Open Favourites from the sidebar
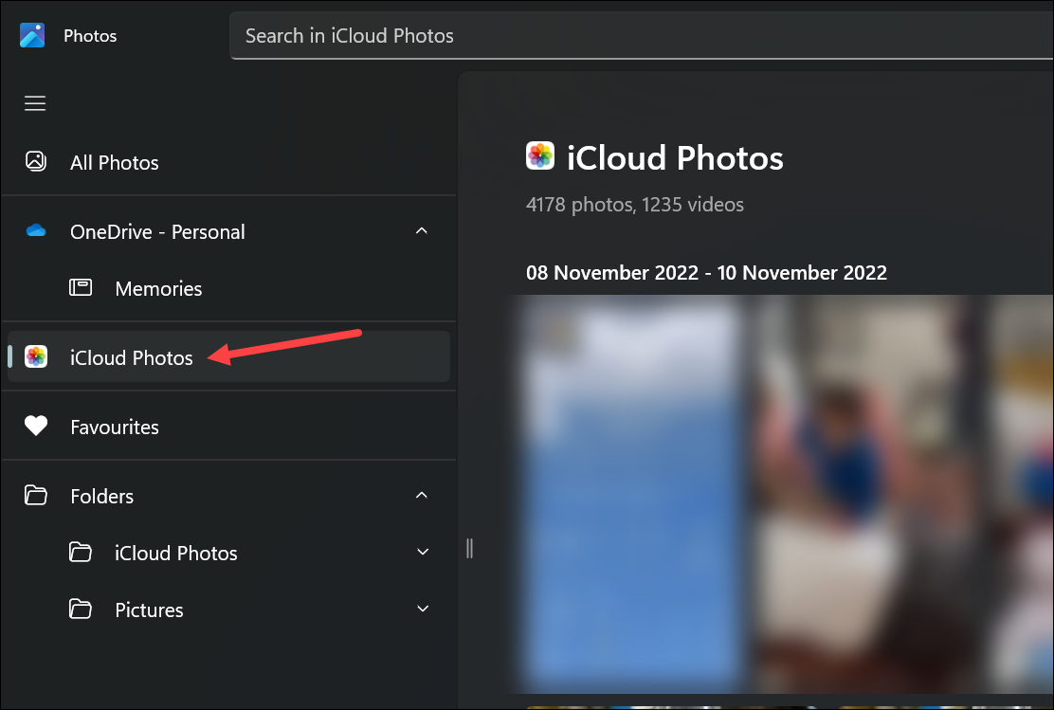This screenshot has height=710, width=1054. point(114,426)
